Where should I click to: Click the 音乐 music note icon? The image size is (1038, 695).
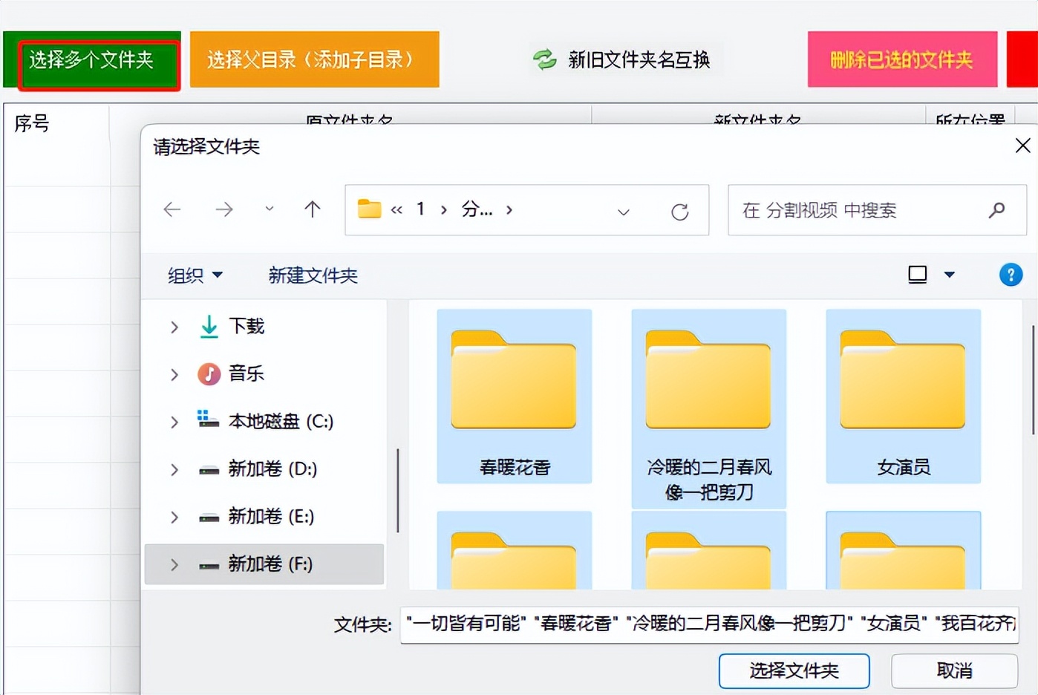pos(208,373)
